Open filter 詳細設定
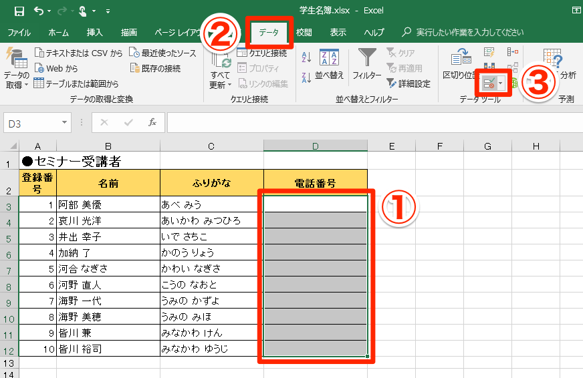Screen dimensions: 583x378 pyautogui.click(x=409, y=83)
